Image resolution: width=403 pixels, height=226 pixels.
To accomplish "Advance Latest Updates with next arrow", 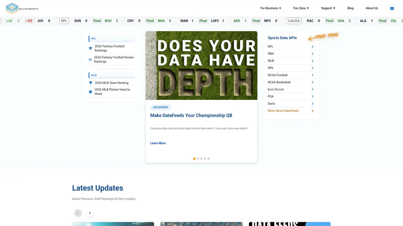I will pos(90,213).
